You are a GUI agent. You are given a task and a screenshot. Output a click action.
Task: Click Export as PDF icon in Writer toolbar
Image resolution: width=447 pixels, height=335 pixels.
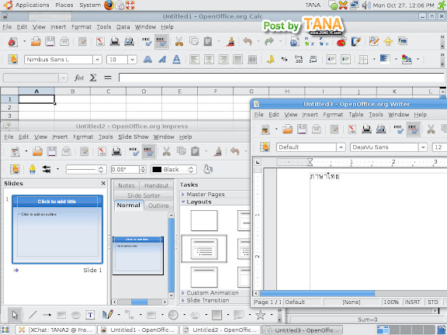click(352, 130)
